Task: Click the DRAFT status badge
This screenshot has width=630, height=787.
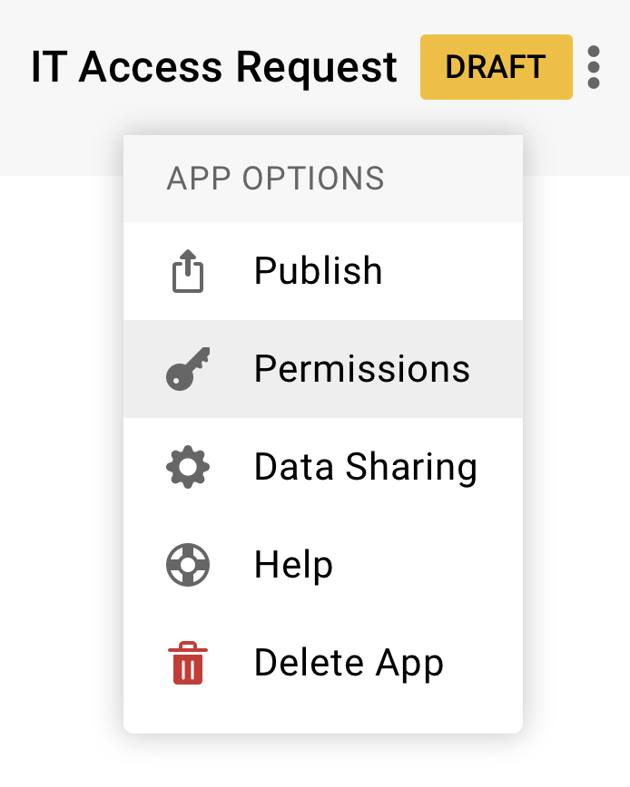Action: coord(496,66)
